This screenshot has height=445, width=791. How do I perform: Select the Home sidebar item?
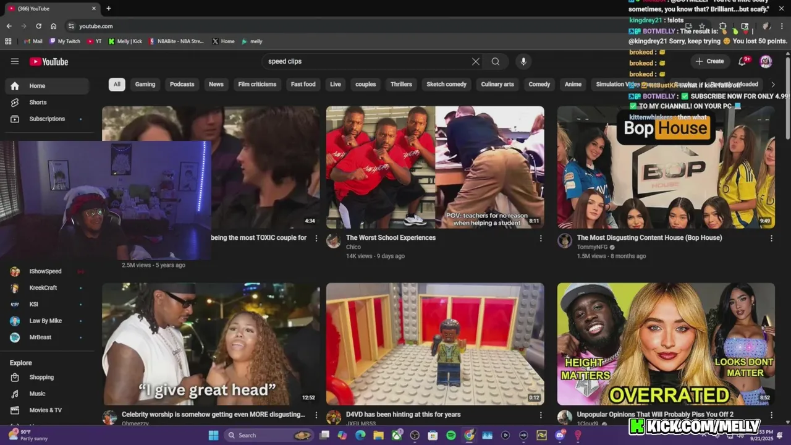[x=47, y=86]
